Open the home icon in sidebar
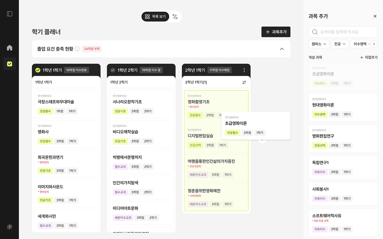Screen dimensions: 383x239 click(9, 48)
